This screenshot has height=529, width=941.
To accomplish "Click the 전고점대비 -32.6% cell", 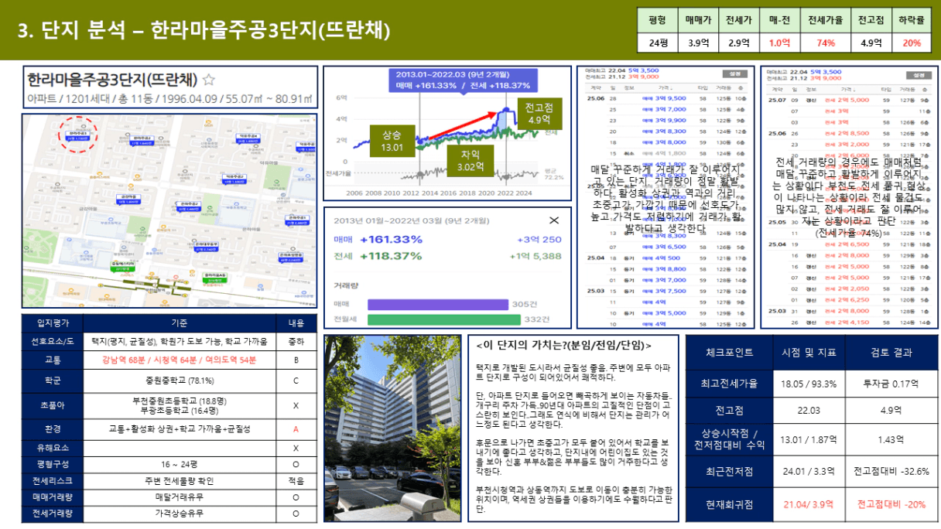I will 891,470.
